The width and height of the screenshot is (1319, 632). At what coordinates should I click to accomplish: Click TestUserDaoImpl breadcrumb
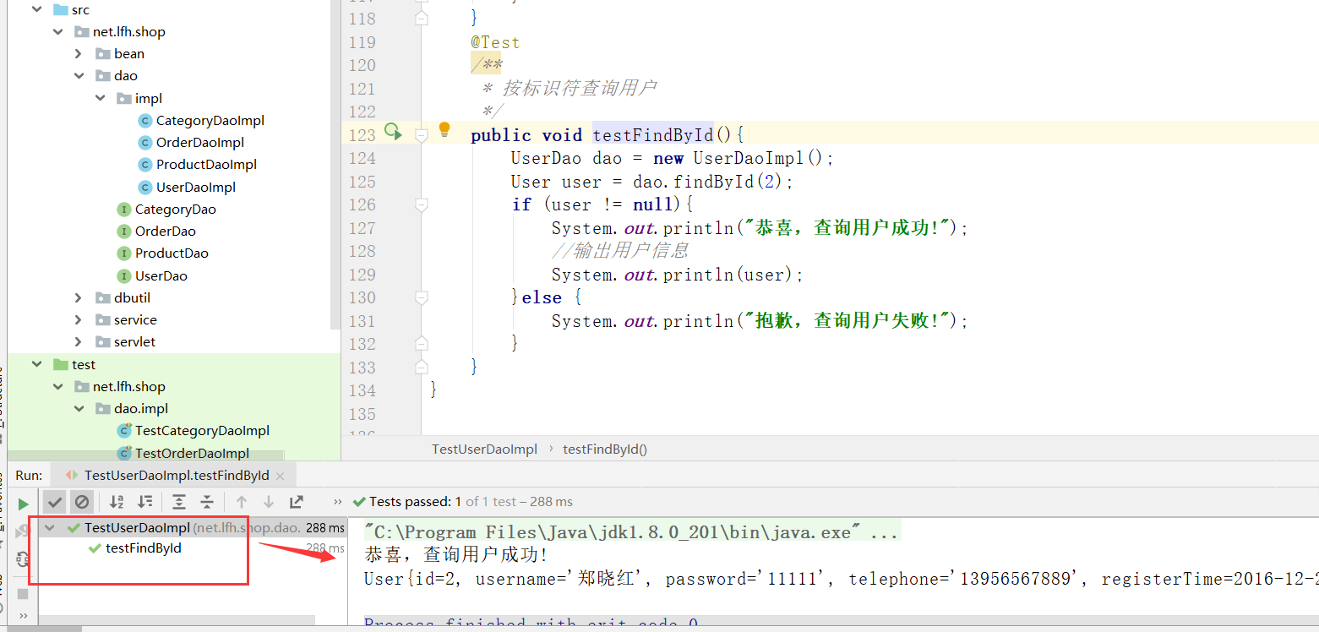484,449
